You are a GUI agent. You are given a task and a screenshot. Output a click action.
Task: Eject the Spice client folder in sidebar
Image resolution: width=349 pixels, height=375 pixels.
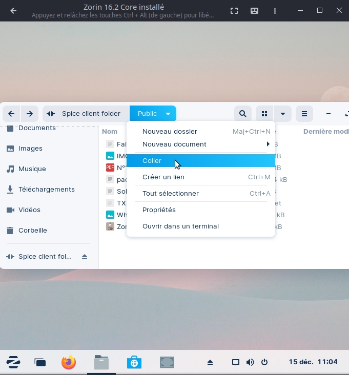[x=85, y=257]
